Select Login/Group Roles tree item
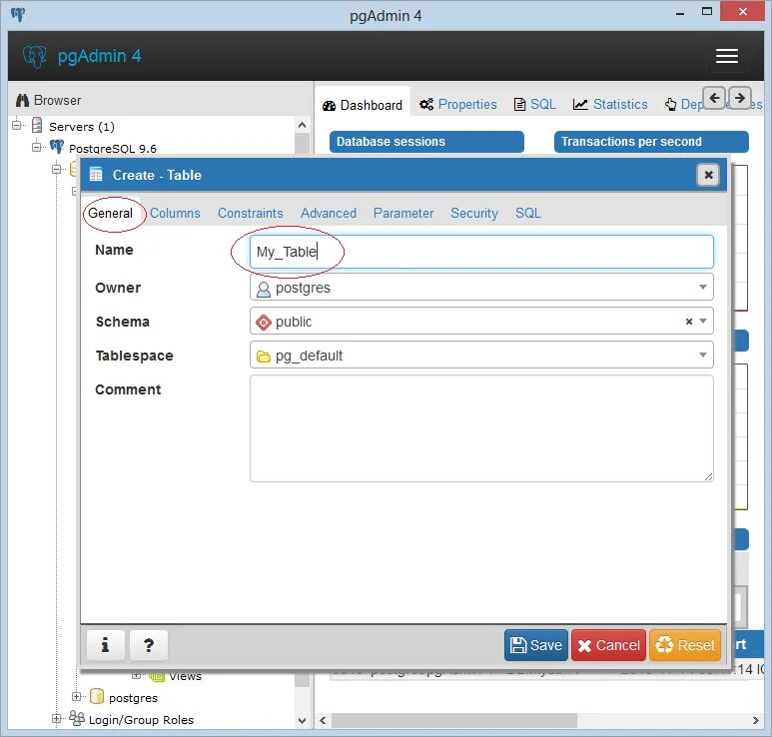 [x=141, y=720]
